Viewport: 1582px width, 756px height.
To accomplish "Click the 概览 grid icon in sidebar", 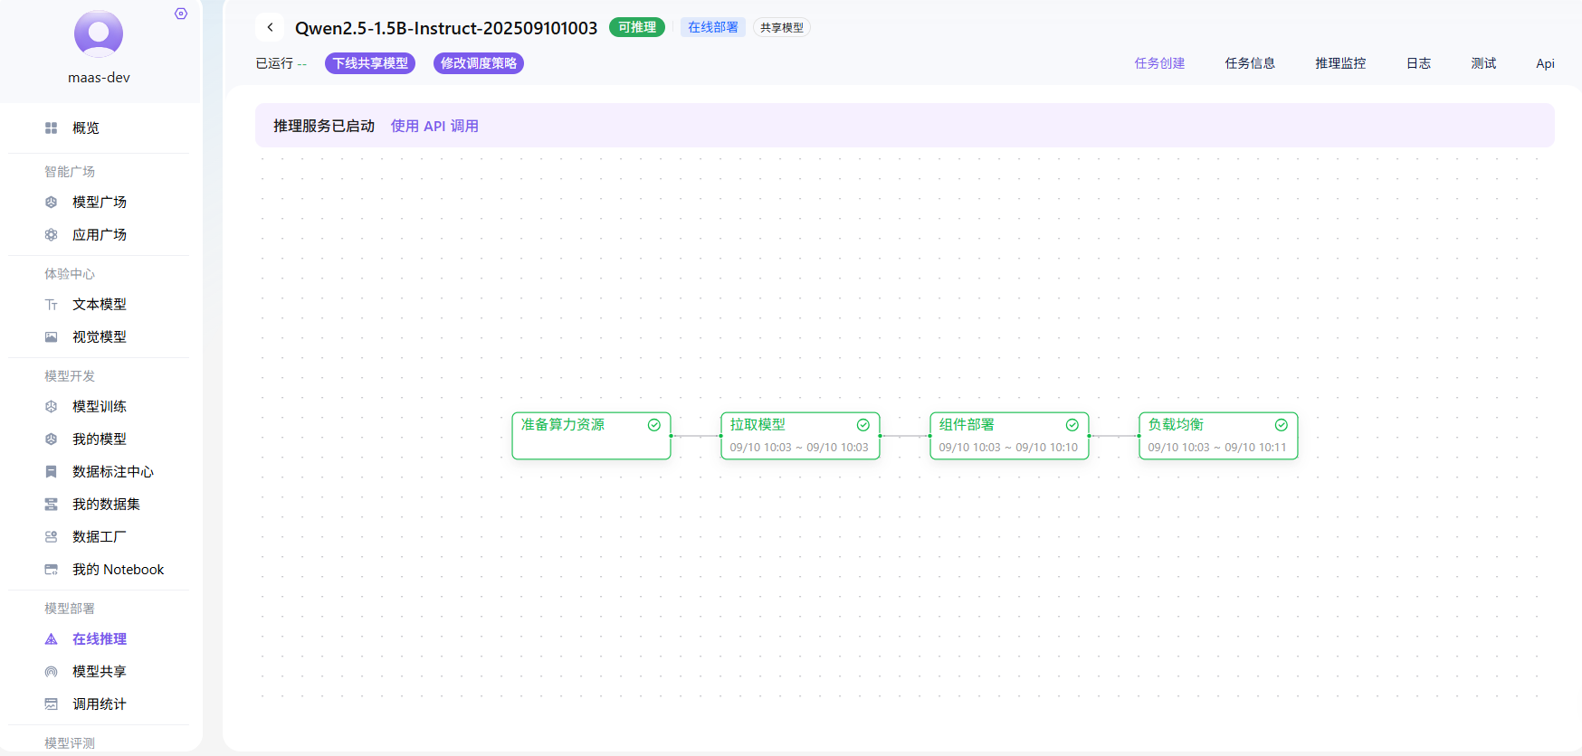I will (52, 128).
